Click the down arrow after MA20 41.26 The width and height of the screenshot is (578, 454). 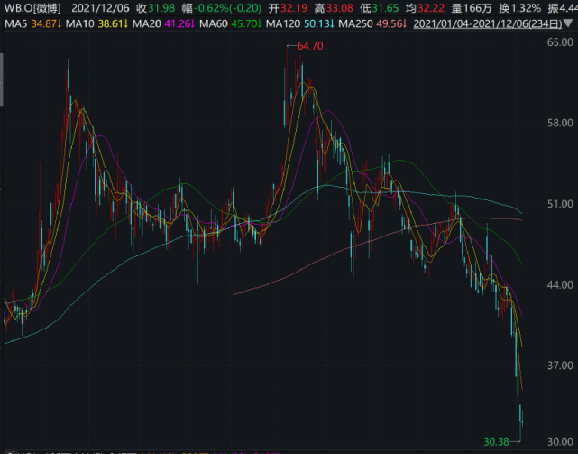(192, 24)
